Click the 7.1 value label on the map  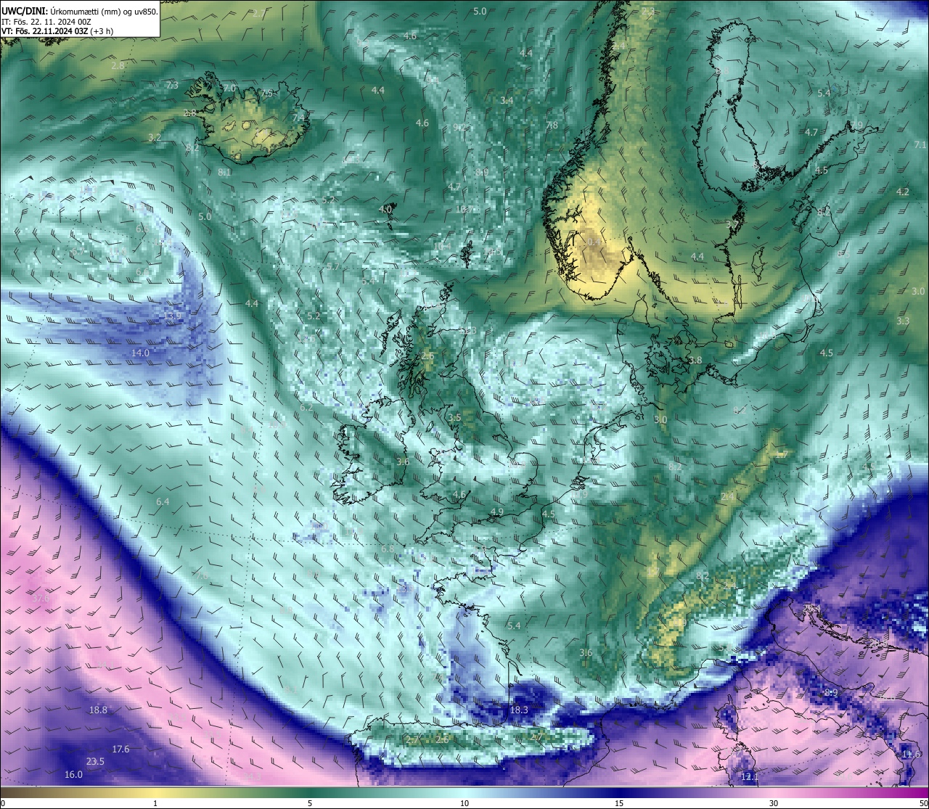(920, 145)
